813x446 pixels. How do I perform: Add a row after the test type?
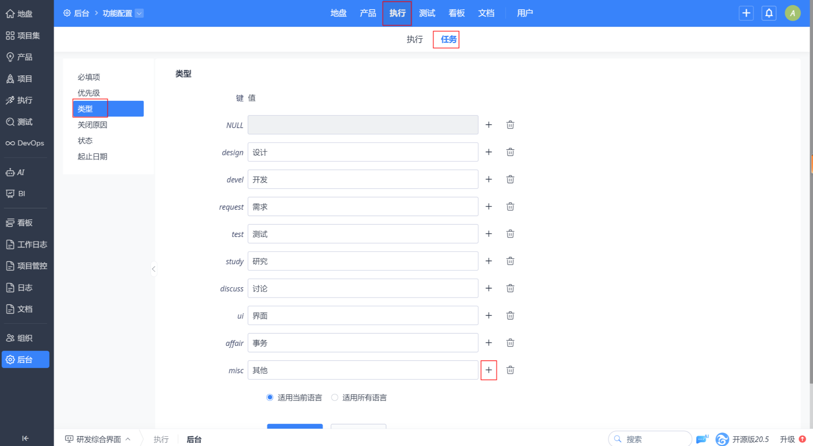pos(488,234)
